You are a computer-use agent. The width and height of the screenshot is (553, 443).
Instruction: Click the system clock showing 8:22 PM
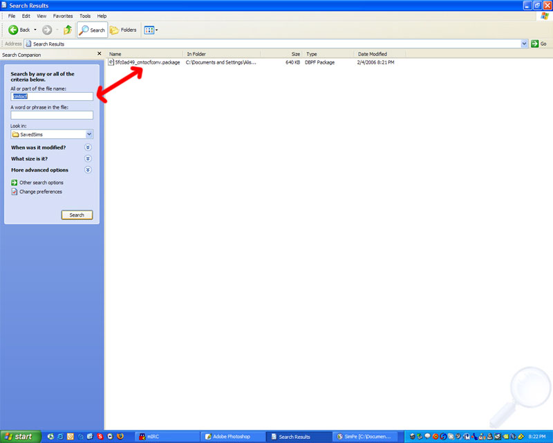point(537,437)
